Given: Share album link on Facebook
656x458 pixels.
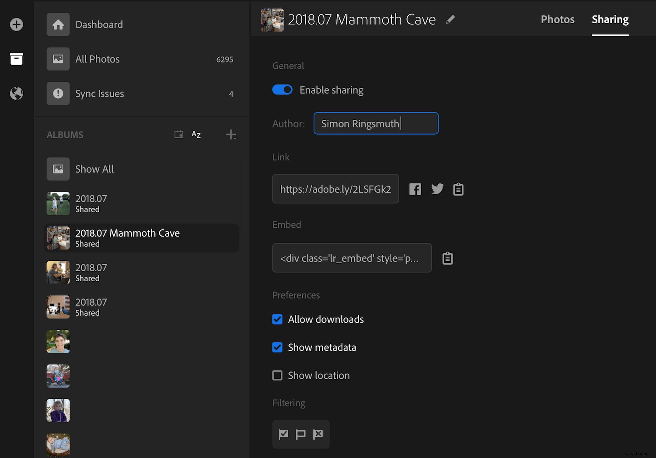Looking at the screenshot, I should coord(415,189).
